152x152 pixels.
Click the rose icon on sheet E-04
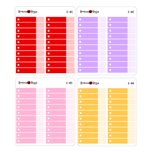(x=91, y=83)
